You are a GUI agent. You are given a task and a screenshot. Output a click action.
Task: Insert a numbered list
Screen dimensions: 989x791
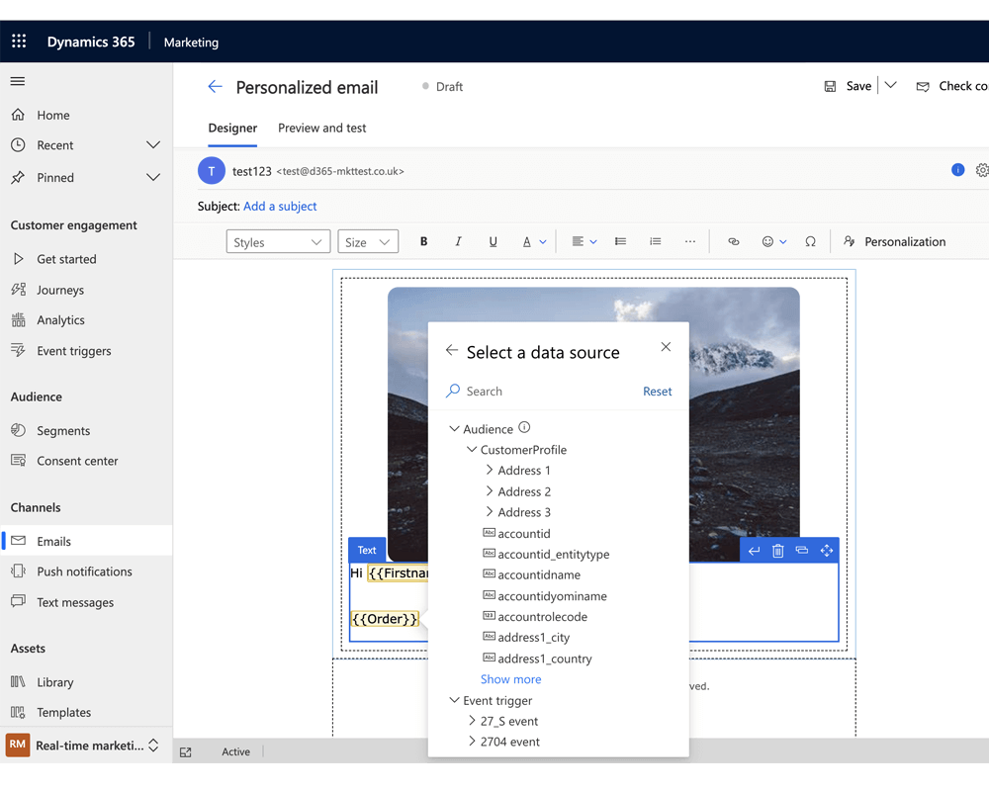(656, 241)
